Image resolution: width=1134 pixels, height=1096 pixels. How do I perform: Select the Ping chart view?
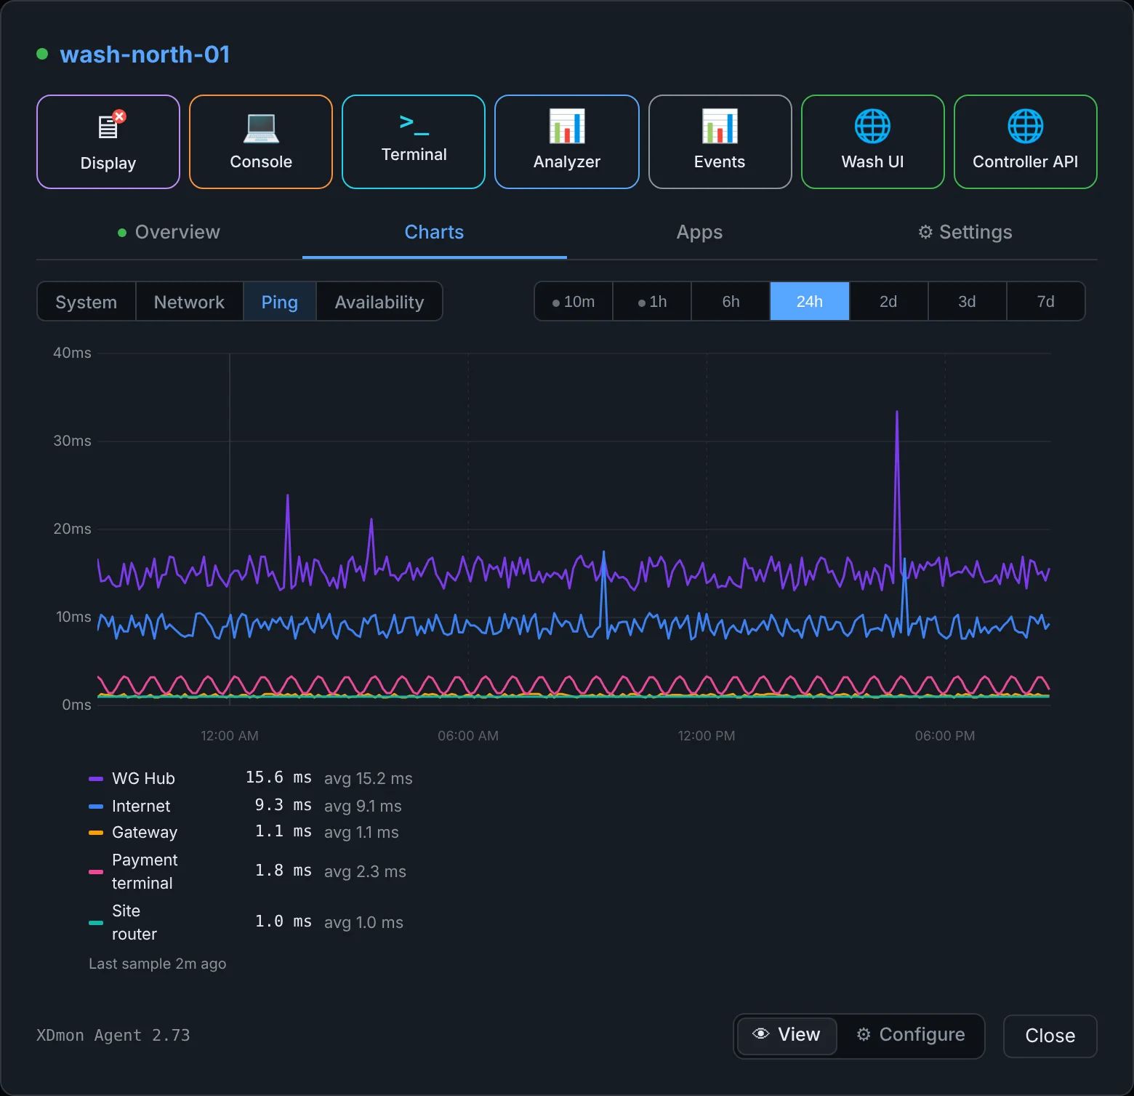pos(280,302)
